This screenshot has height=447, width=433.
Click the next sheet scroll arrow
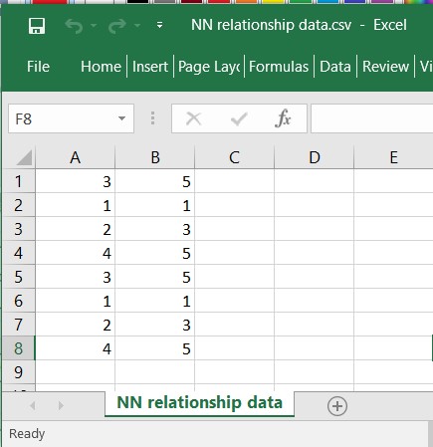[x=61, y=405]
